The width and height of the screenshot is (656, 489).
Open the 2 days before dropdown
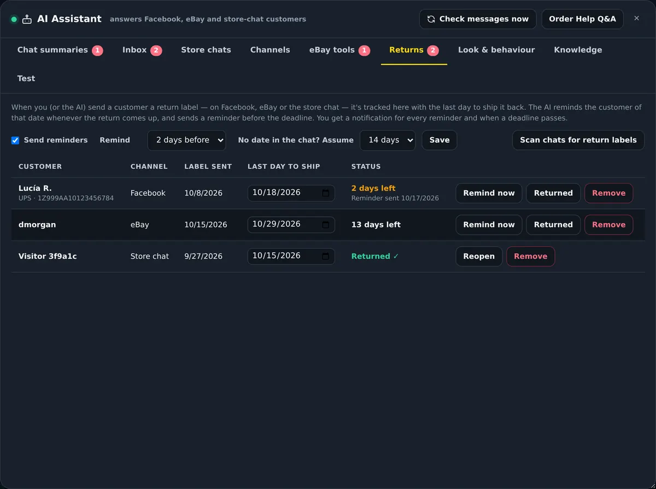[x=186, y=140]
